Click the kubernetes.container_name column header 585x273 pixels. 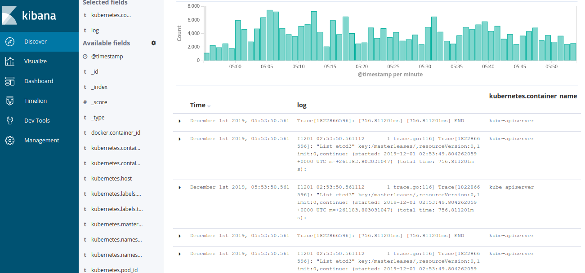tap(533, 96)
